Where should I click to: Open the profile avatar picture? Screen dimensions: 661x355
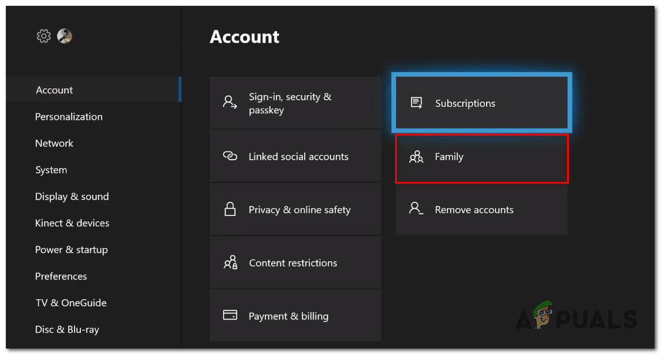point(65,36)
